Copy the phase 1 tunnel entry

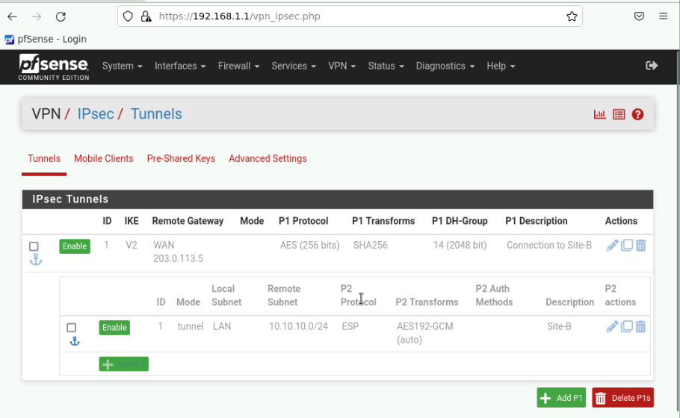(x=627, y=246)
